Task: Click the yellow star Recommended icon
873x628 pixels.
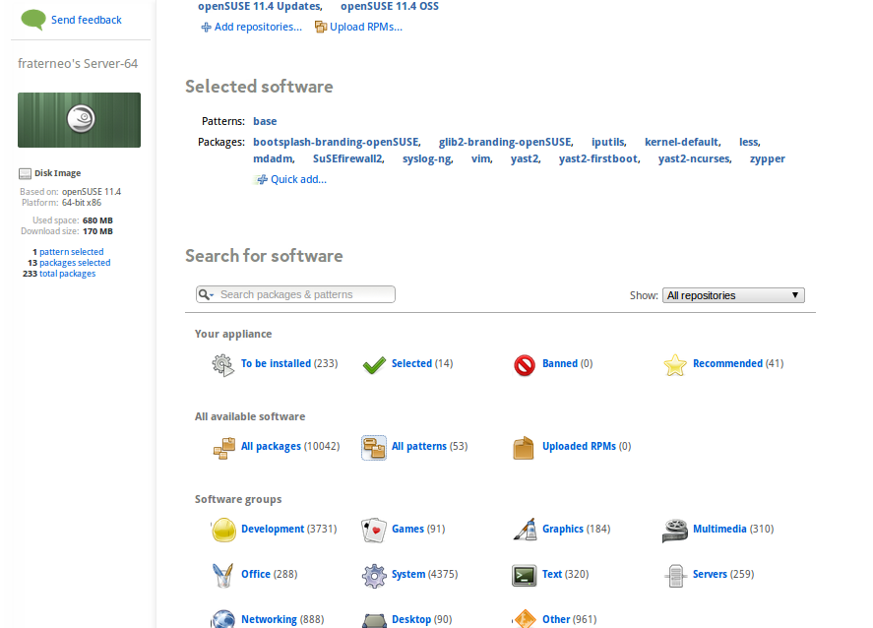Action: click(x=675, y=365)
